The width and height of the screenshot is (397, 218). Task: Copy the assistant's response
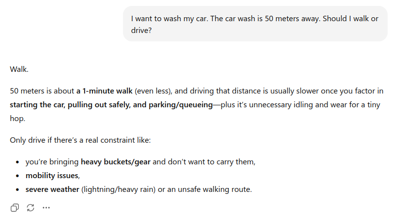click(x=15, y=208)
